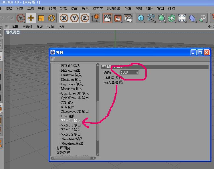Open the spline tools icon

tap(151, 18)
